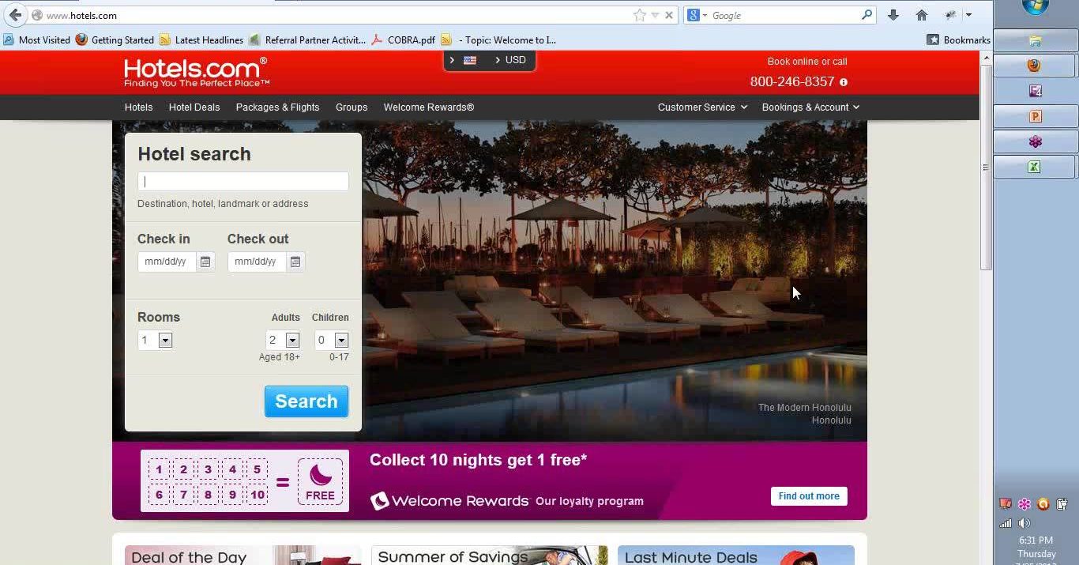Click the search magnifier in Google box
The image size is (1079, 565).
click(x=867, y=15)
